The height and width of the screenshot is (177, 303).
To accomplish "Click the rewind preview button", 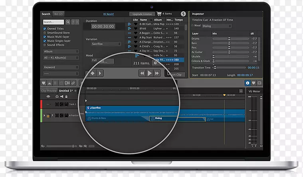I will (x=142, y=73).
